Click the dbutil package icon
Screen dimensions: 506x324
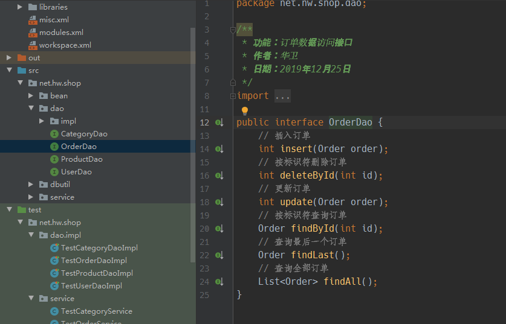click(44, 184)
